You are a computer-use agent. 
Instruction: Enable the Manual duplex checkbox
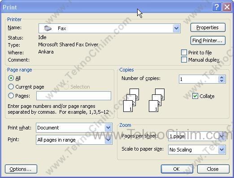(184, 59)
